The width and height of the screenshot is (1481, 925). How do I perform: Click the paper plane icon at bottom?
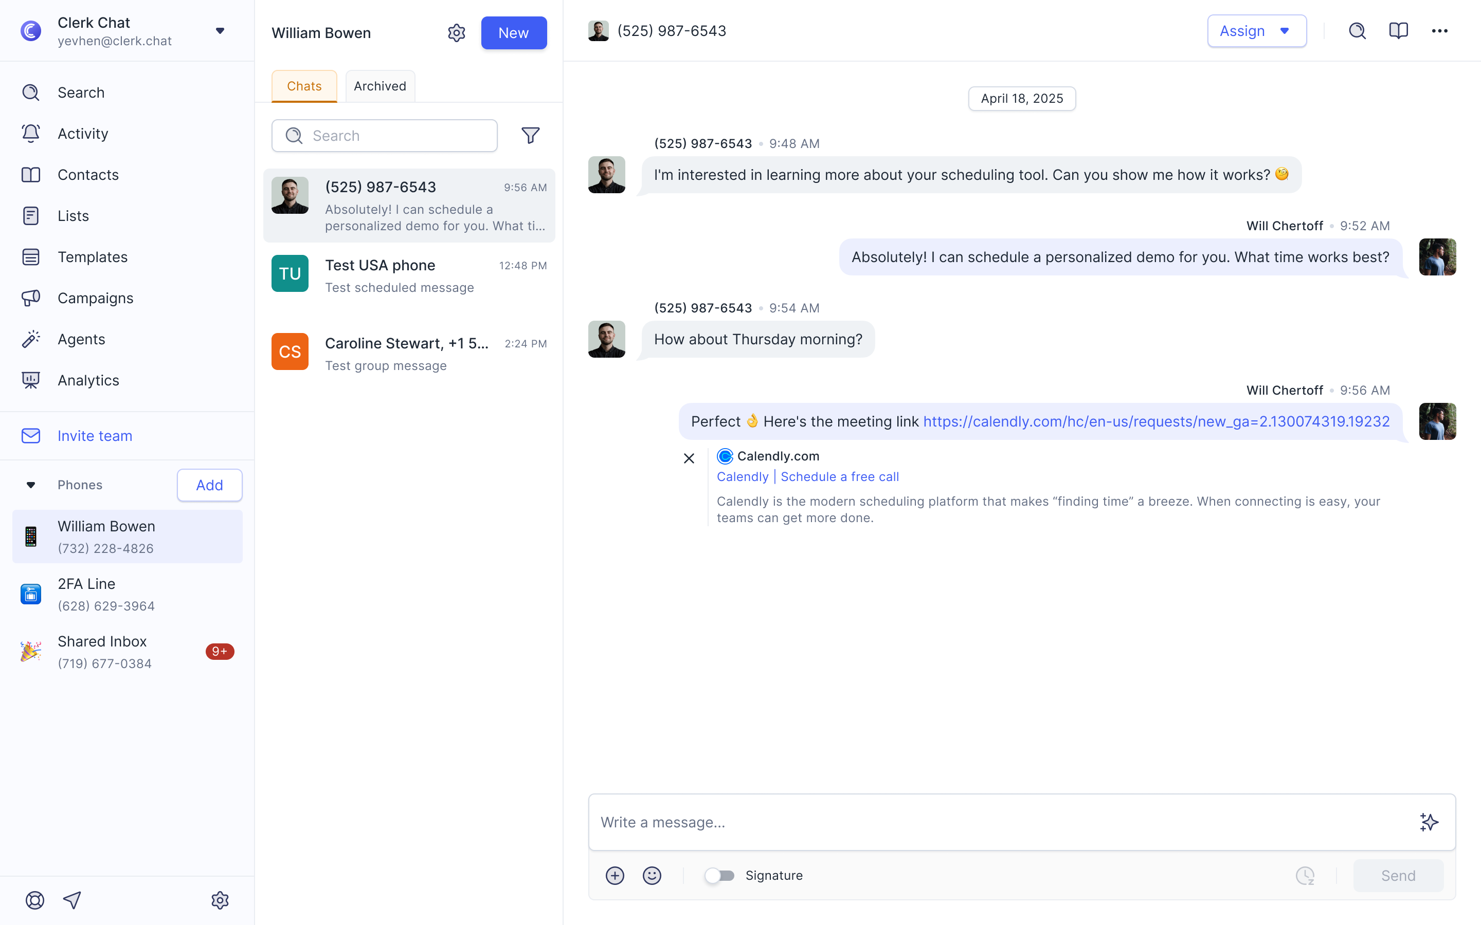tap(72, 900)
